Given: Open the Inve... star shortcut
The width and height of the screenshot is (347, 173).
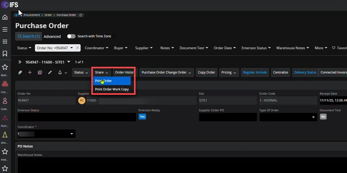Looking at the screenshot, I should click(x=5, y=152).
